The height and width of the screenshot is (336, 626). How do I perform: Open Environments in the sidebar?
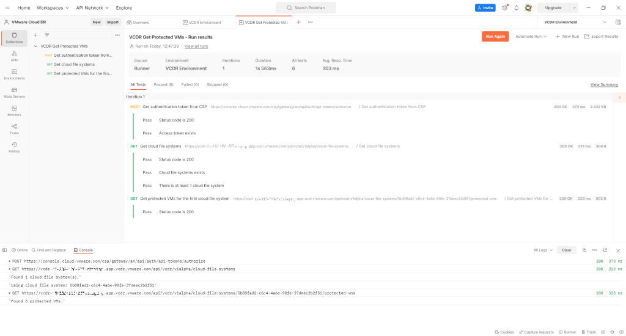(15, 75)
